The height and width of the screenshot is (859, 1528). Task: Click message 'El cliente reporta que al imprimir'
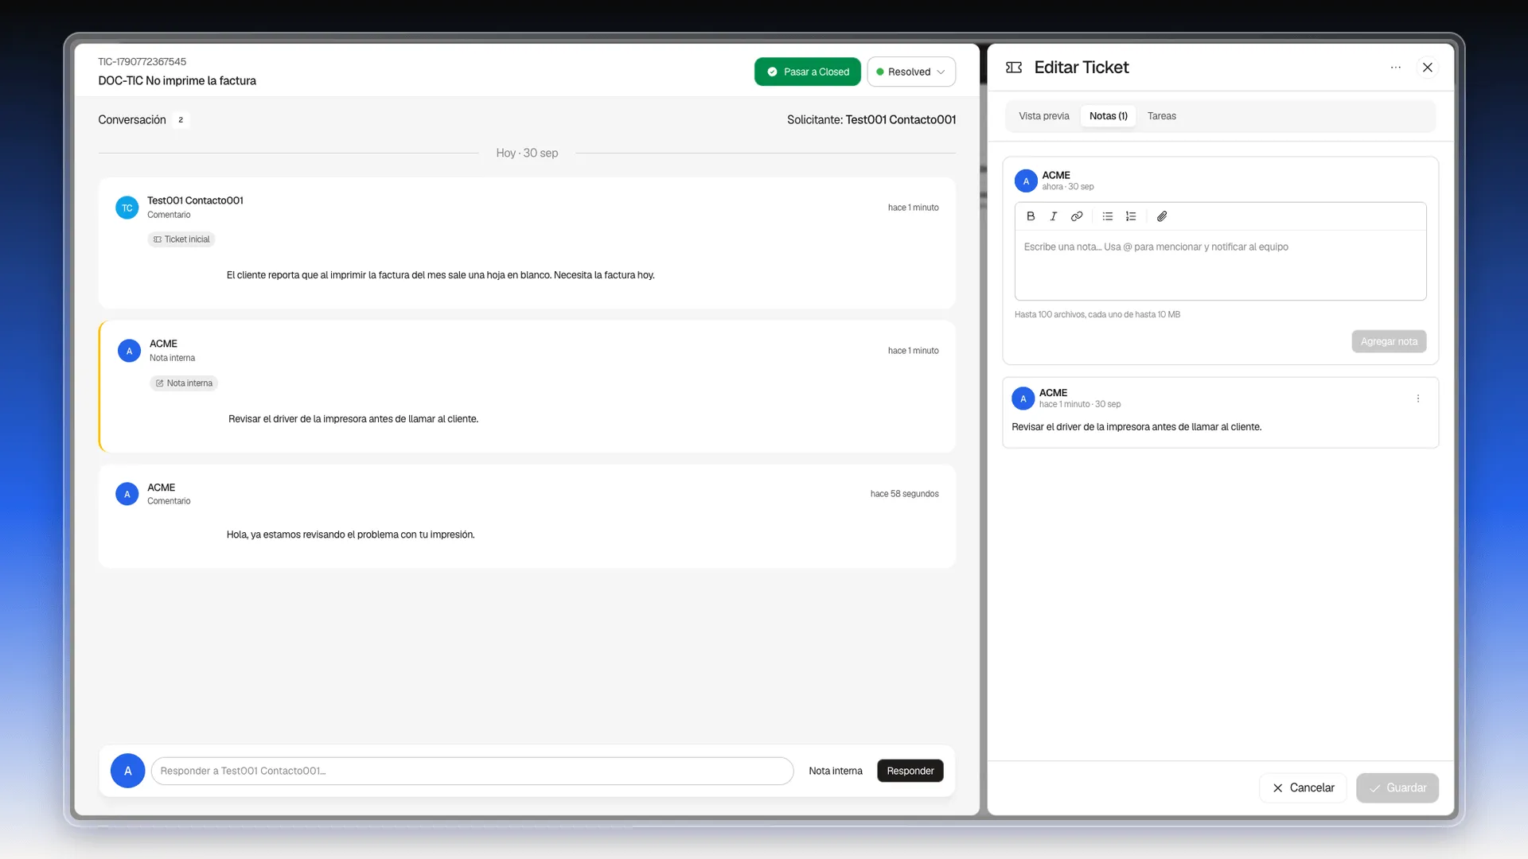[x=440, y=275]
